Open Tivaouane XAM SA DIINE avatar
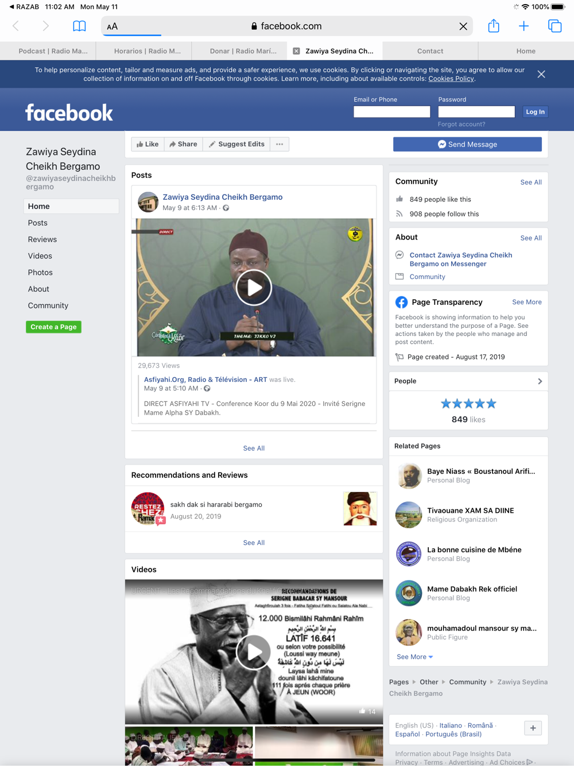574x766 pixels. (409, 514)
